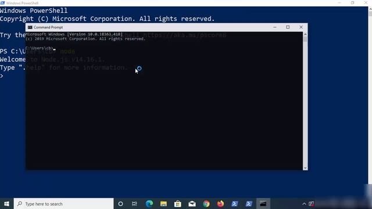The height and width of the screenshot is (209, 372).
Task: Switch to the first PowerShell taskbar icon
Action: tap(235, 204)
